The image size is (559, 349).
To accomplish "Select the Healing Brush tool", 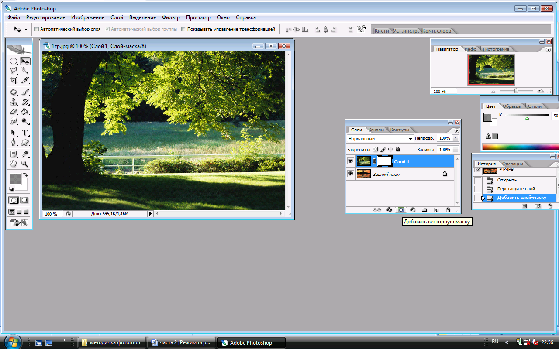I will pos(14,92).
